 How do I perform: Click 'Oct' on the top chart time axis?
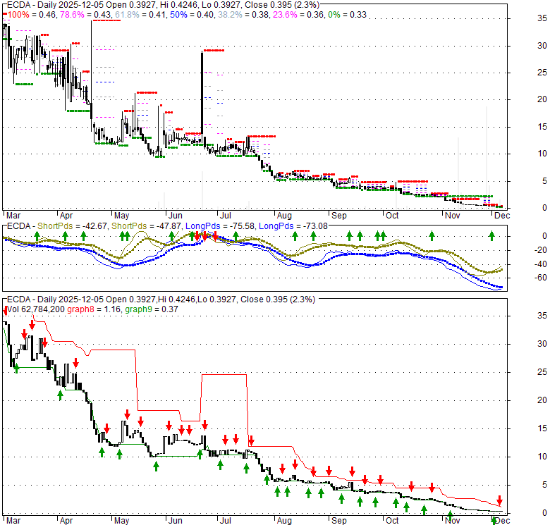point(392,216)
